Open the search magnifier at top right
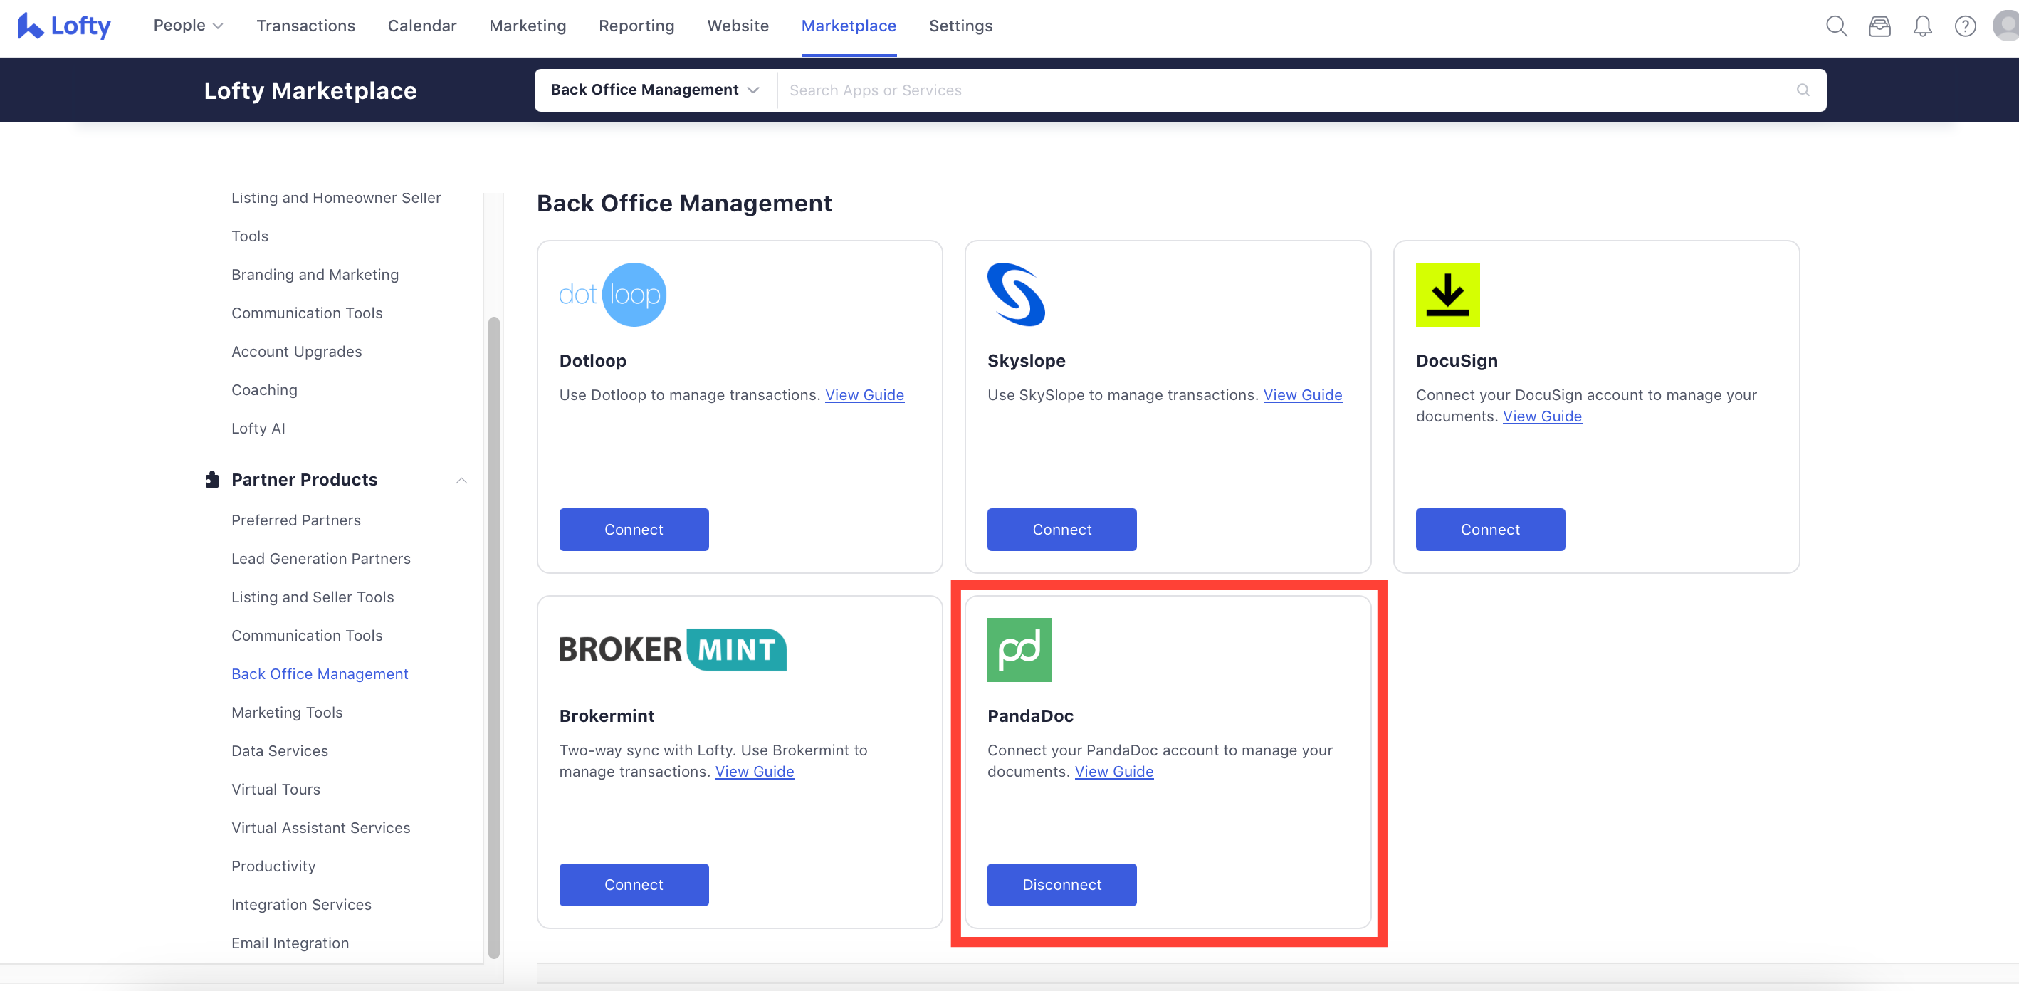This screenshot has height=991, width=2019. 1836,25
